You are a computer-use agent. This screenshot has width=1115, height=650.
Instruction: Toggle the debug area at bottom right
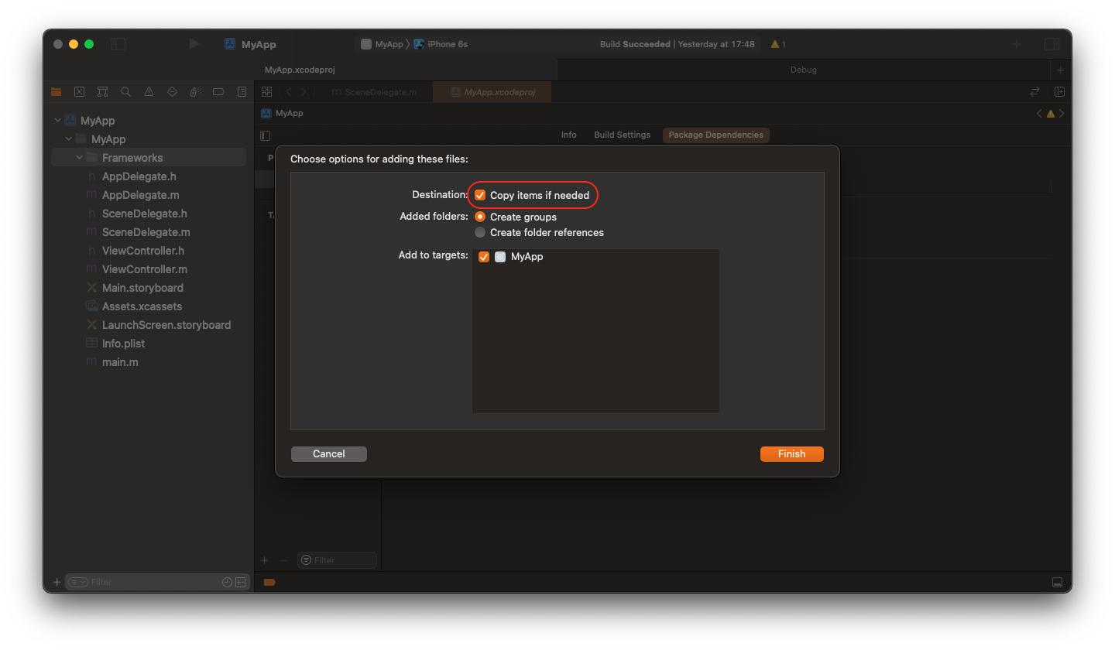[1058, 582]
